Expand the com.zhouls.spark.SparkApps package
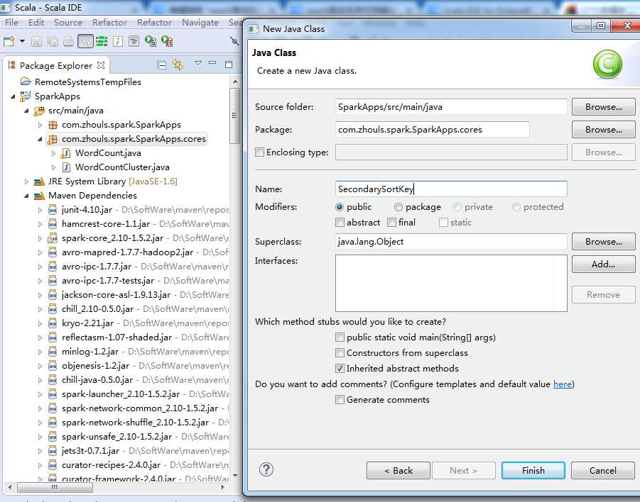640x502 pixels. pos(40,125)
